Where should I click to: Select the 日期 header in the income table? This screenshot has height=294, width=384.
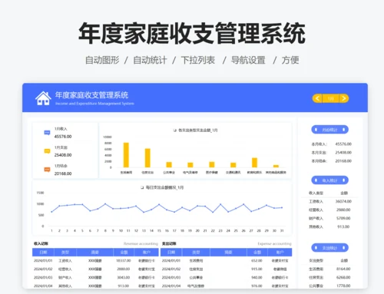(x=43, y=253)
